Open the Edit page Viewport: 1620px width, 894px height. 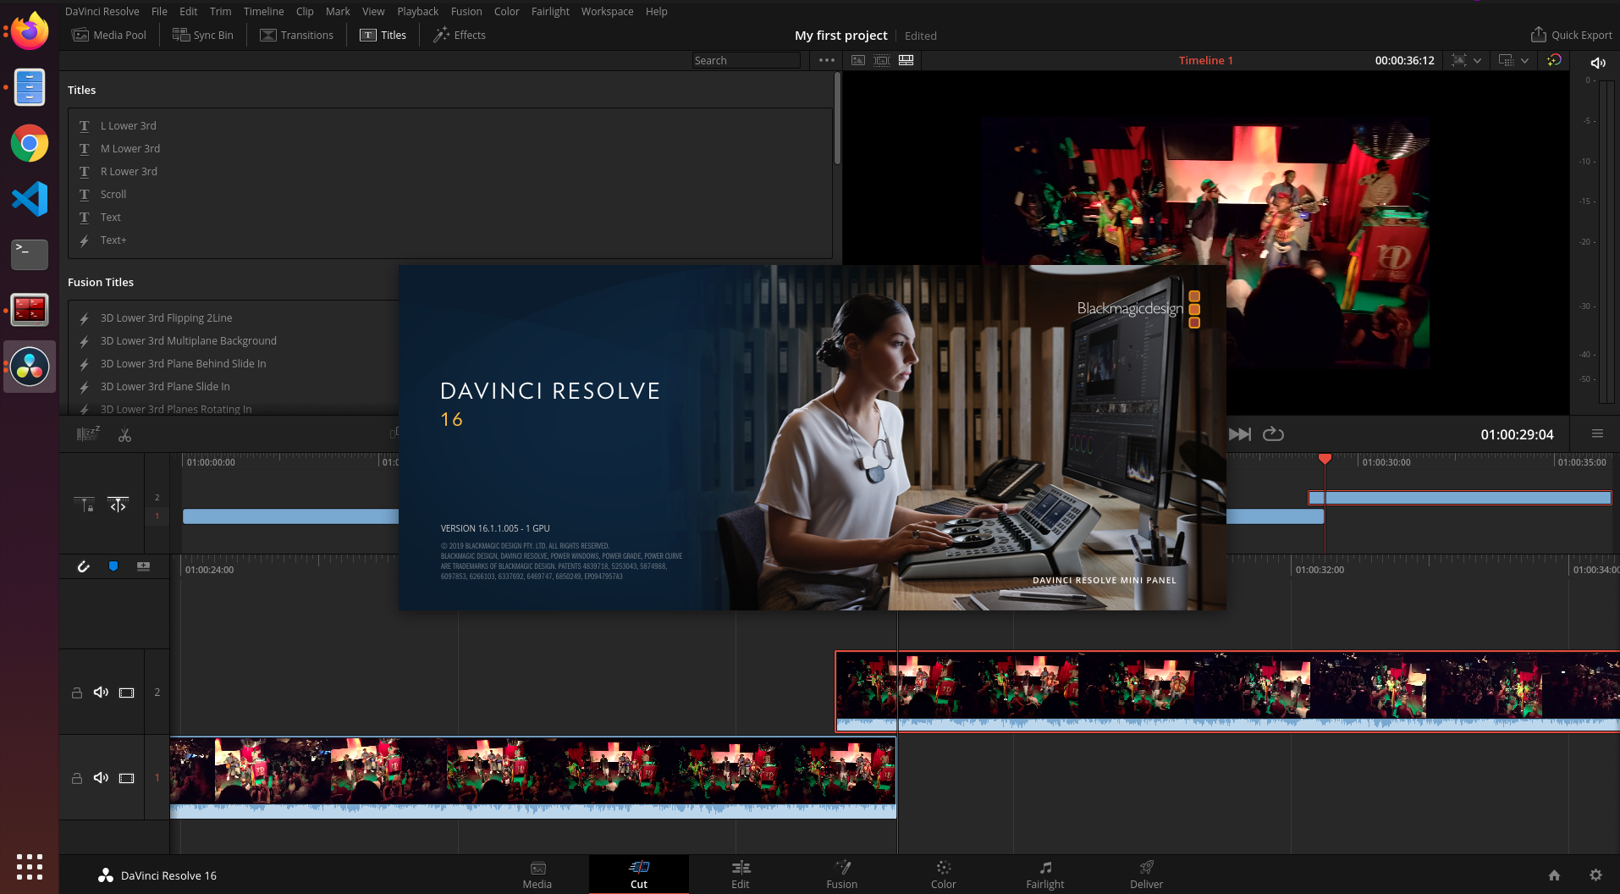point(741,875)
